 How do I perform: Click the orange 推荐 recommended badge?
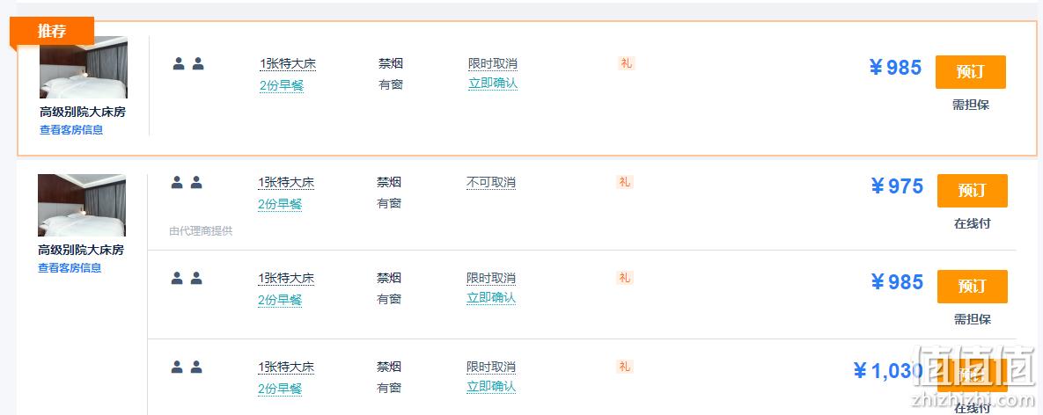[x=52, y=32]
